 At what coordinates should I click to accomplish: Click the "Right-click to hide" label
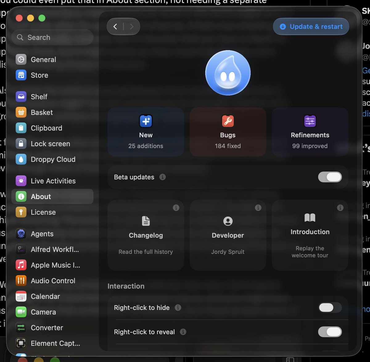point(142,307)
